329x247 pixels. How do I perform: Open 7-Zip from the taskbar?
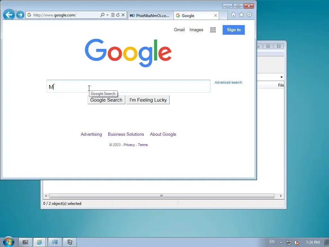pos(25,242)
